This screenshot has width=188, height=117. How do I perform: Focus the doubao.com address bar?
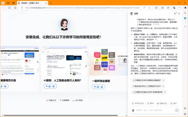coord(83,8)
